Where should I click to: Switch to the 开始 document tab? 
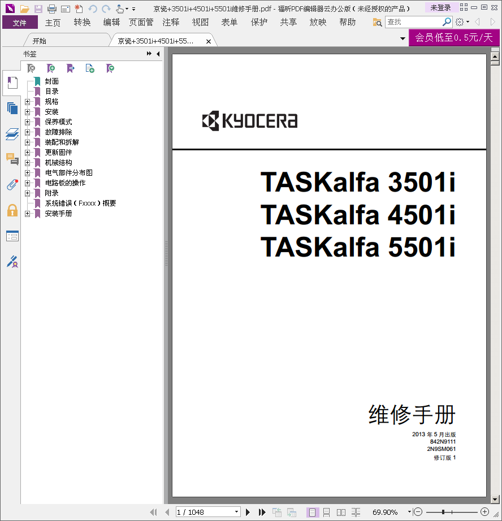tap(40, 41)
